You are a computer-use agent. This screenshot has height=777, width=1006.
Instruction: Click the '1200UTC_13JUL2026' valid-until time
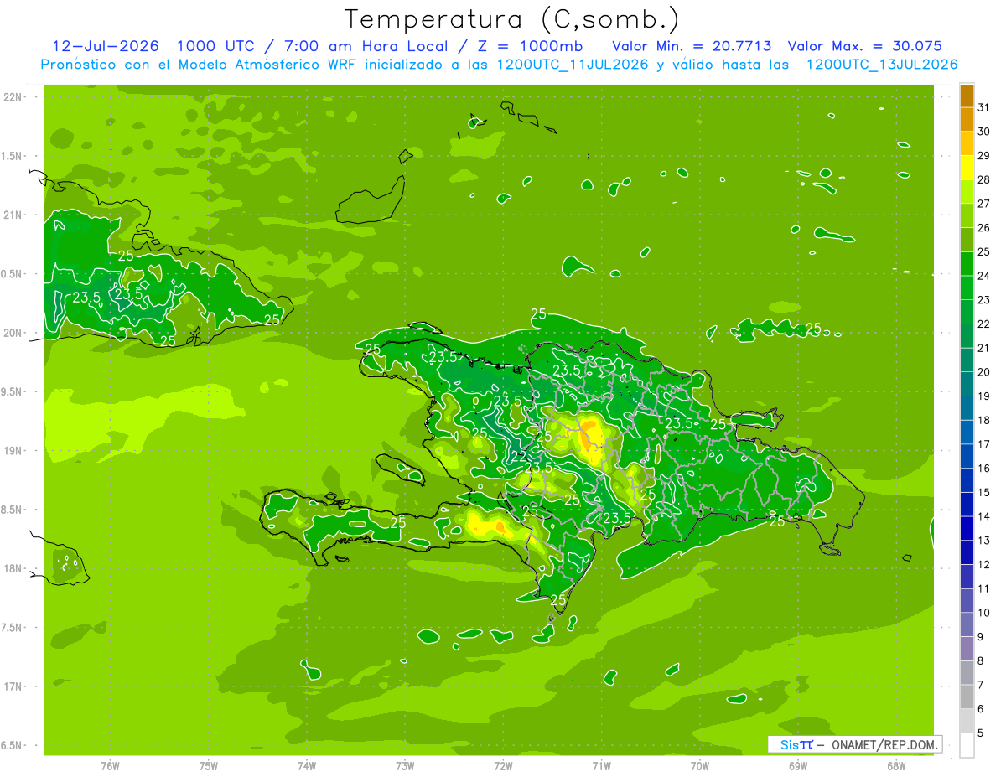882,65
